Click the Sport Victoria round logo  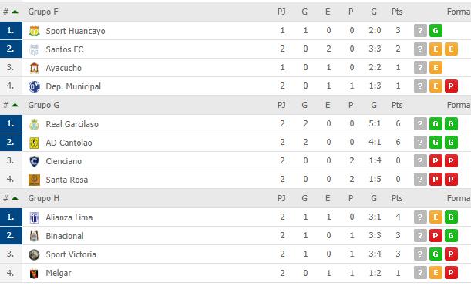(34, 254)
